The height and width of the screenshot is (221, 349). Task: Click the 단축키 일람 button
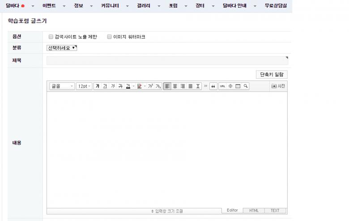[x=271, y=75]
